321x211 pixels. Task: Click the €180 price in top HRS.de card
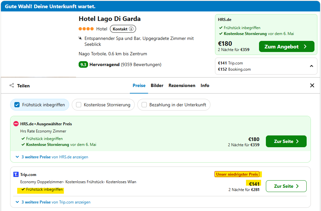click(x=225, y=44)
